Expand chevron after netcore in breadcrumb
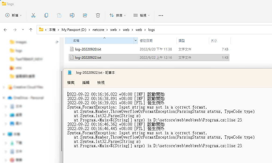Viewport: 272px width, 163px height. point(107,30)
